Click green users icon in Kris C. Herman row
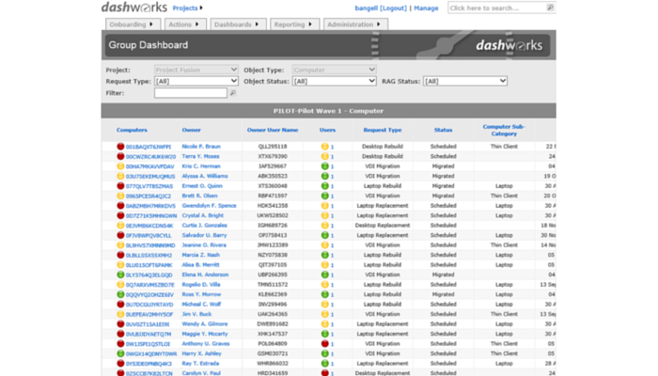658x376 pixels. [325, 166]
